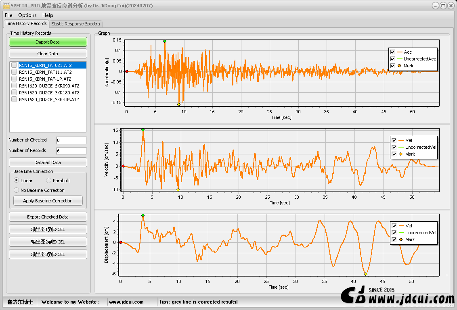Click the 输出图3到EXCEL button
This screenshot has width=457, height=310.
(48, 254)
